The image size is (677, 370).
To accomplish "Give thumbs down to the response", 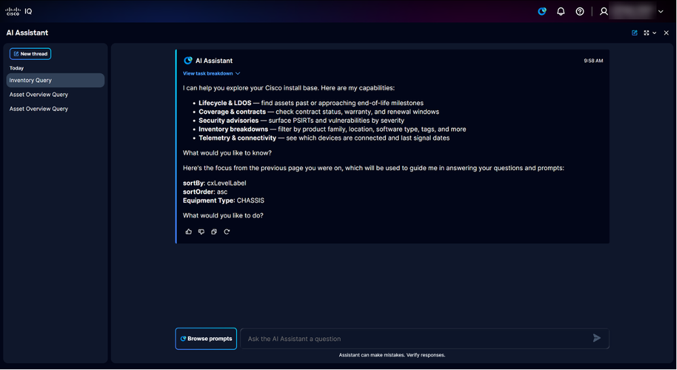I will tap(201, 232).
